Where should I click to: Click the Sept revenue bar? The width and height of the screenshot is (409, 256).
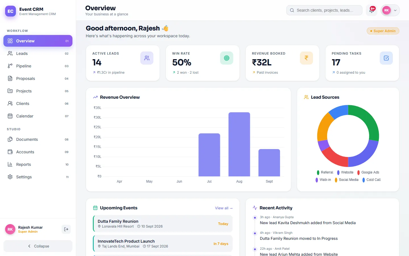click(x=269, y=163)
